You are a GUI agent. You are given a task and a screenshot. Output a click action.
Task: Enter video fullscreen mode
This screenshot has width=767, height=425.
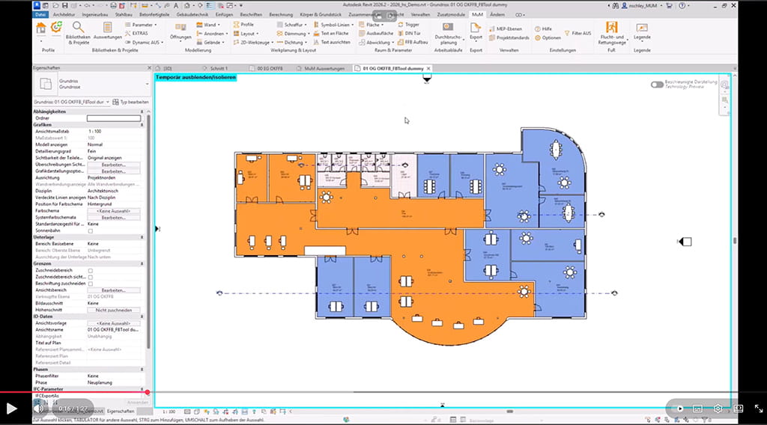point(758,409)
